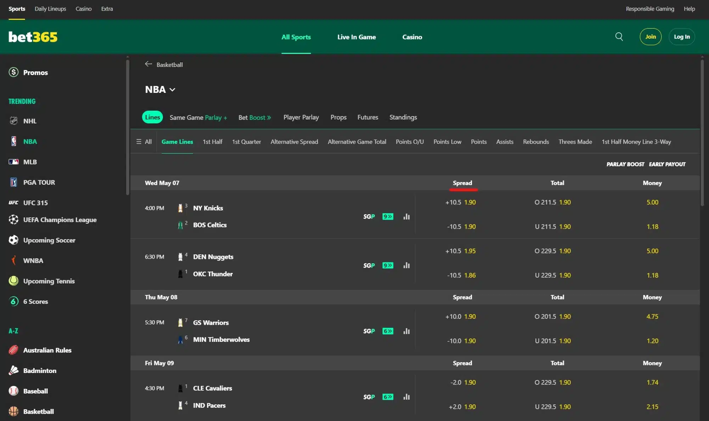Open stats chart icon for Warriors vs Timberwolves
The width and height of the screenshot is (709, 421).
pyautogui.click(x=407, y=331)
